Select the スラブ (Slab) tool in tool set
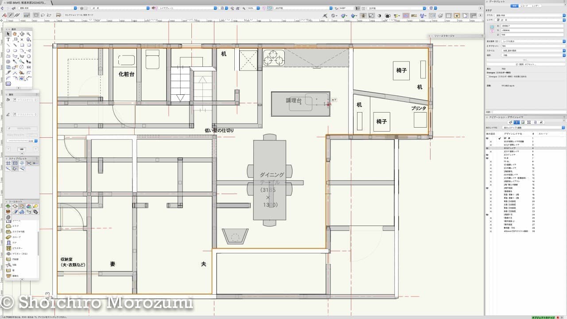The width and height of the screenshot is (567, 319). (16, 226)
